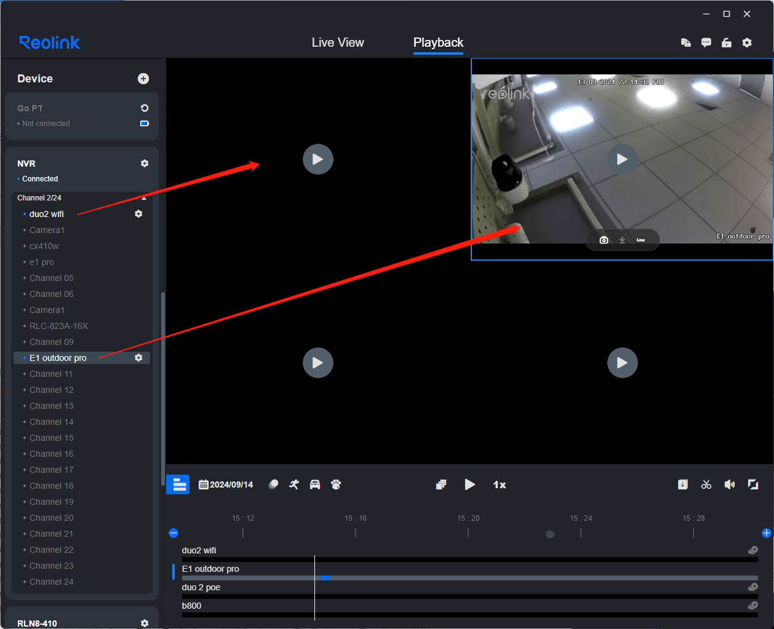Enable the vehicle detection filter
The height and width of the screenshot is (629, 774).
point(315,484)
